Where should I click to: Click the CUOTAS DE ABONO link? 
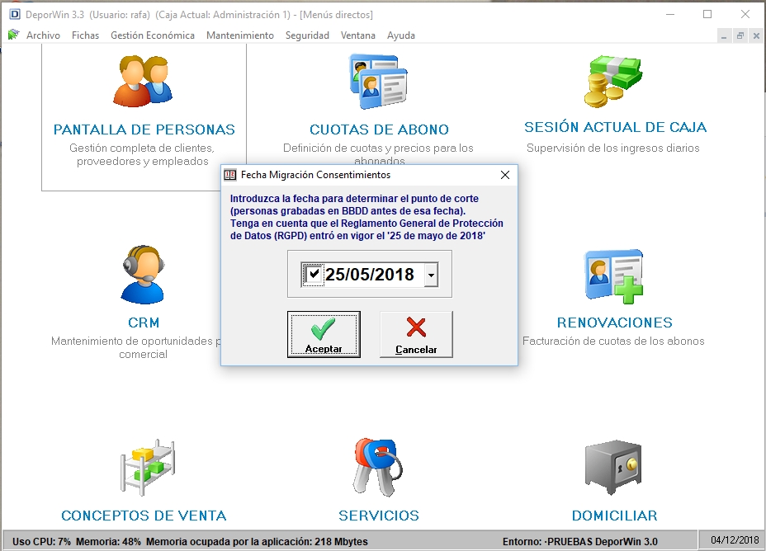tap(379, 130)
